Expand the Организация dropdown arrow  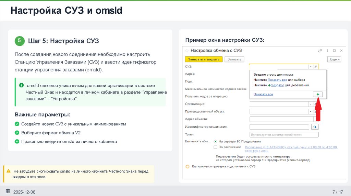pyautogui.click(x=311, y=104)
